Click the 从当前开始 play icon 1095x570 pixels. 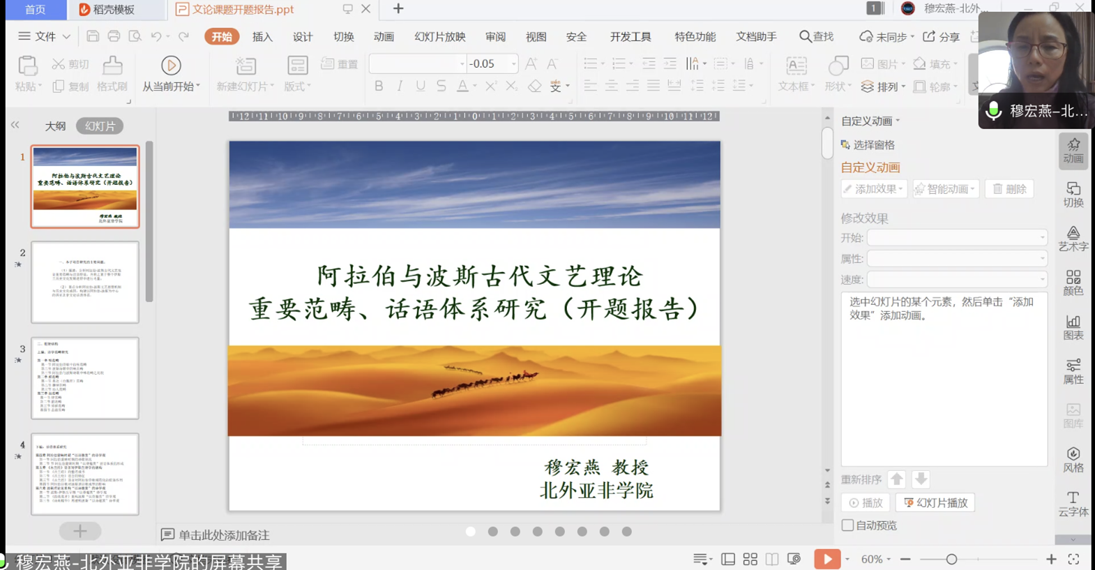click(171, 66)
